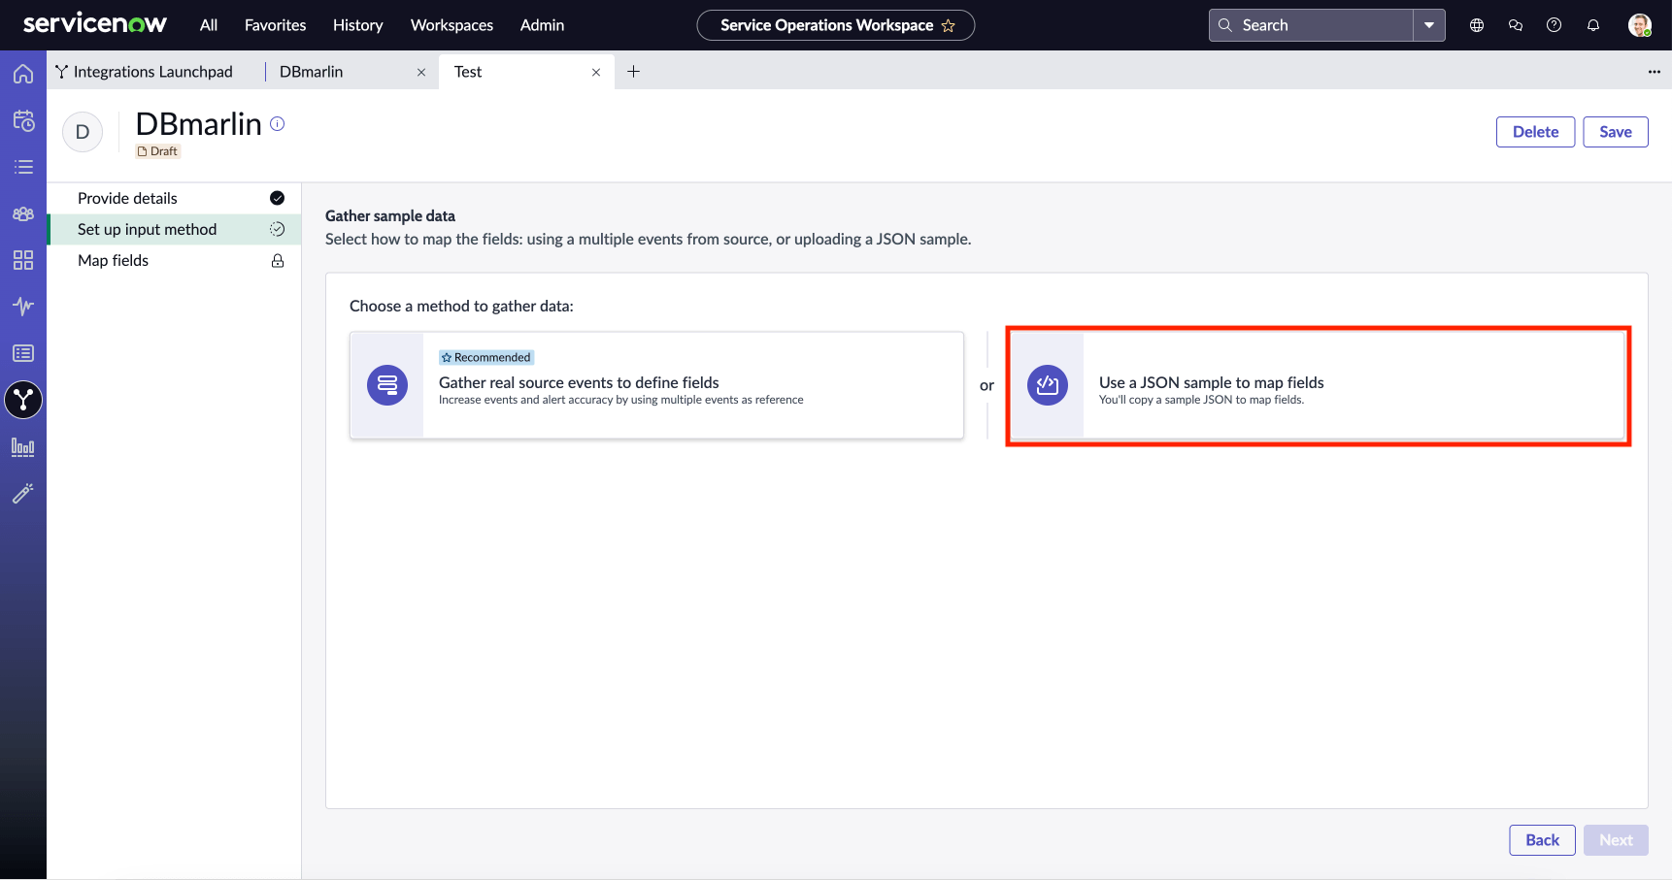Viewport: 1672px width, 880px height.
Task: Open the calendar clock sidebar icon
Action: [23, 120]
